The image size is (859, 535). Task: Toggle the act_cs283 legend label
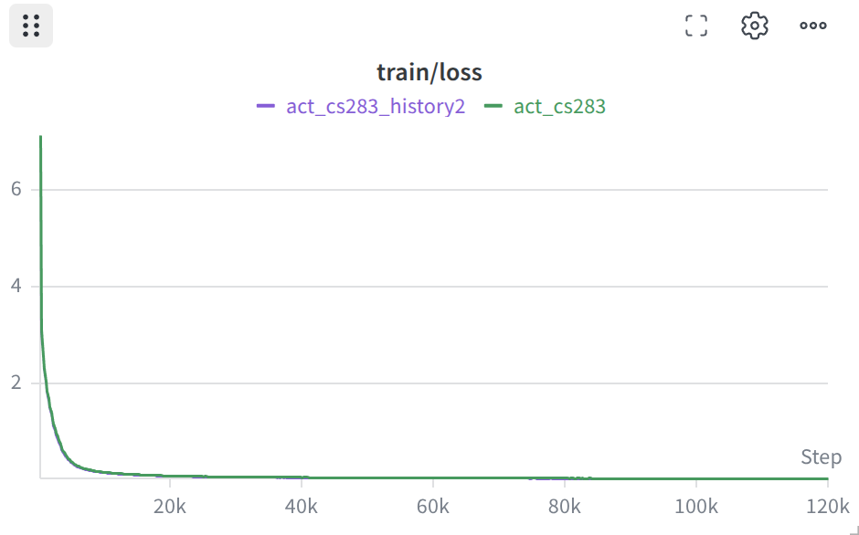[560, 106]
